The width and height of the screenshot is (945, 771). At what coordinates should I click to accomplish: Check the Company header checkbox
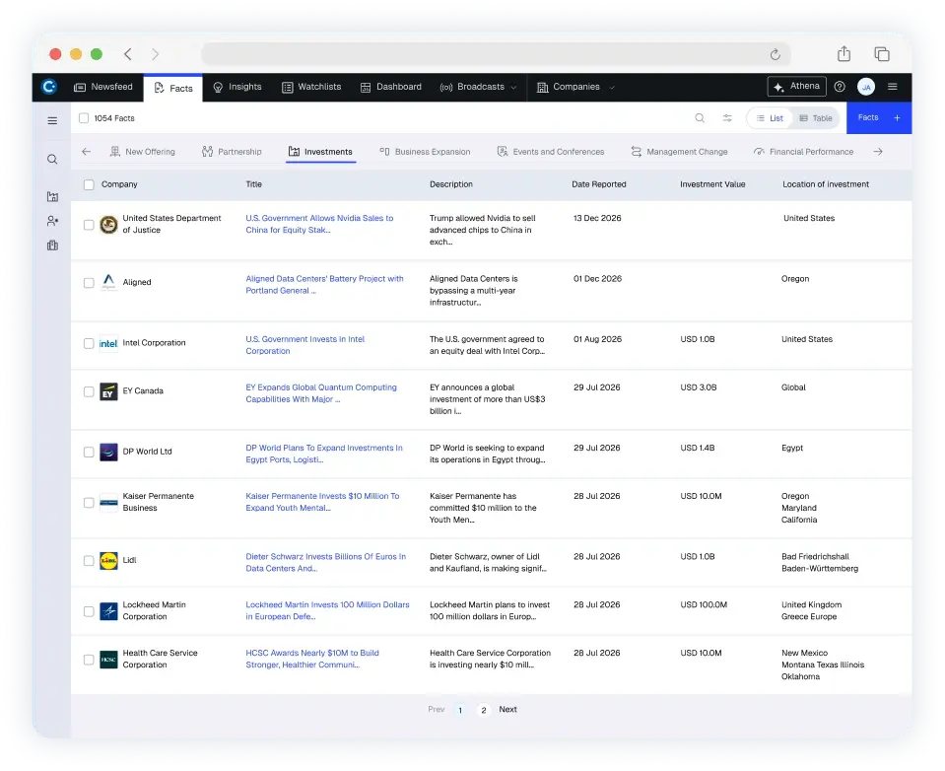89,184
